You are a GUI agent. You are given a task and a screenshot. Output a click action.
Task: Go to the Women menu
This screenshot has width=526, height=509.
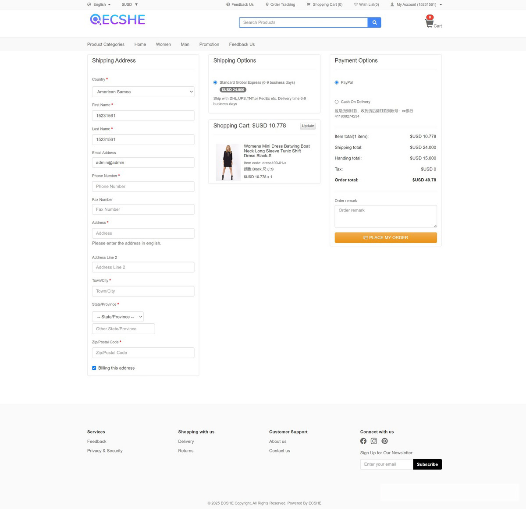pyautogui.click(x=163, y=44)
